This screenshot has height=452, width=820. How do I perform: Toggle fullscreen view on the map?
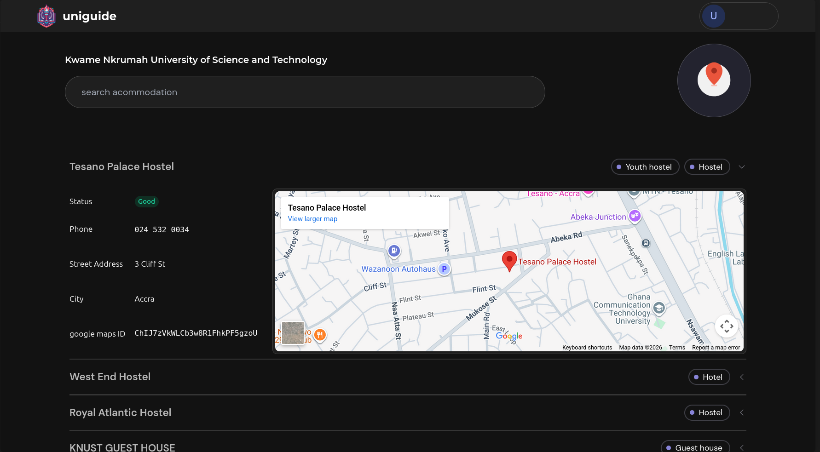click(x=727, y=326)
